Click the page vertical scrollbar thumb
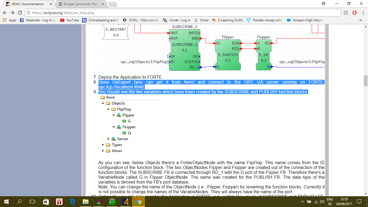This screenshot has height=207, width=368. [x=366, y=81]
